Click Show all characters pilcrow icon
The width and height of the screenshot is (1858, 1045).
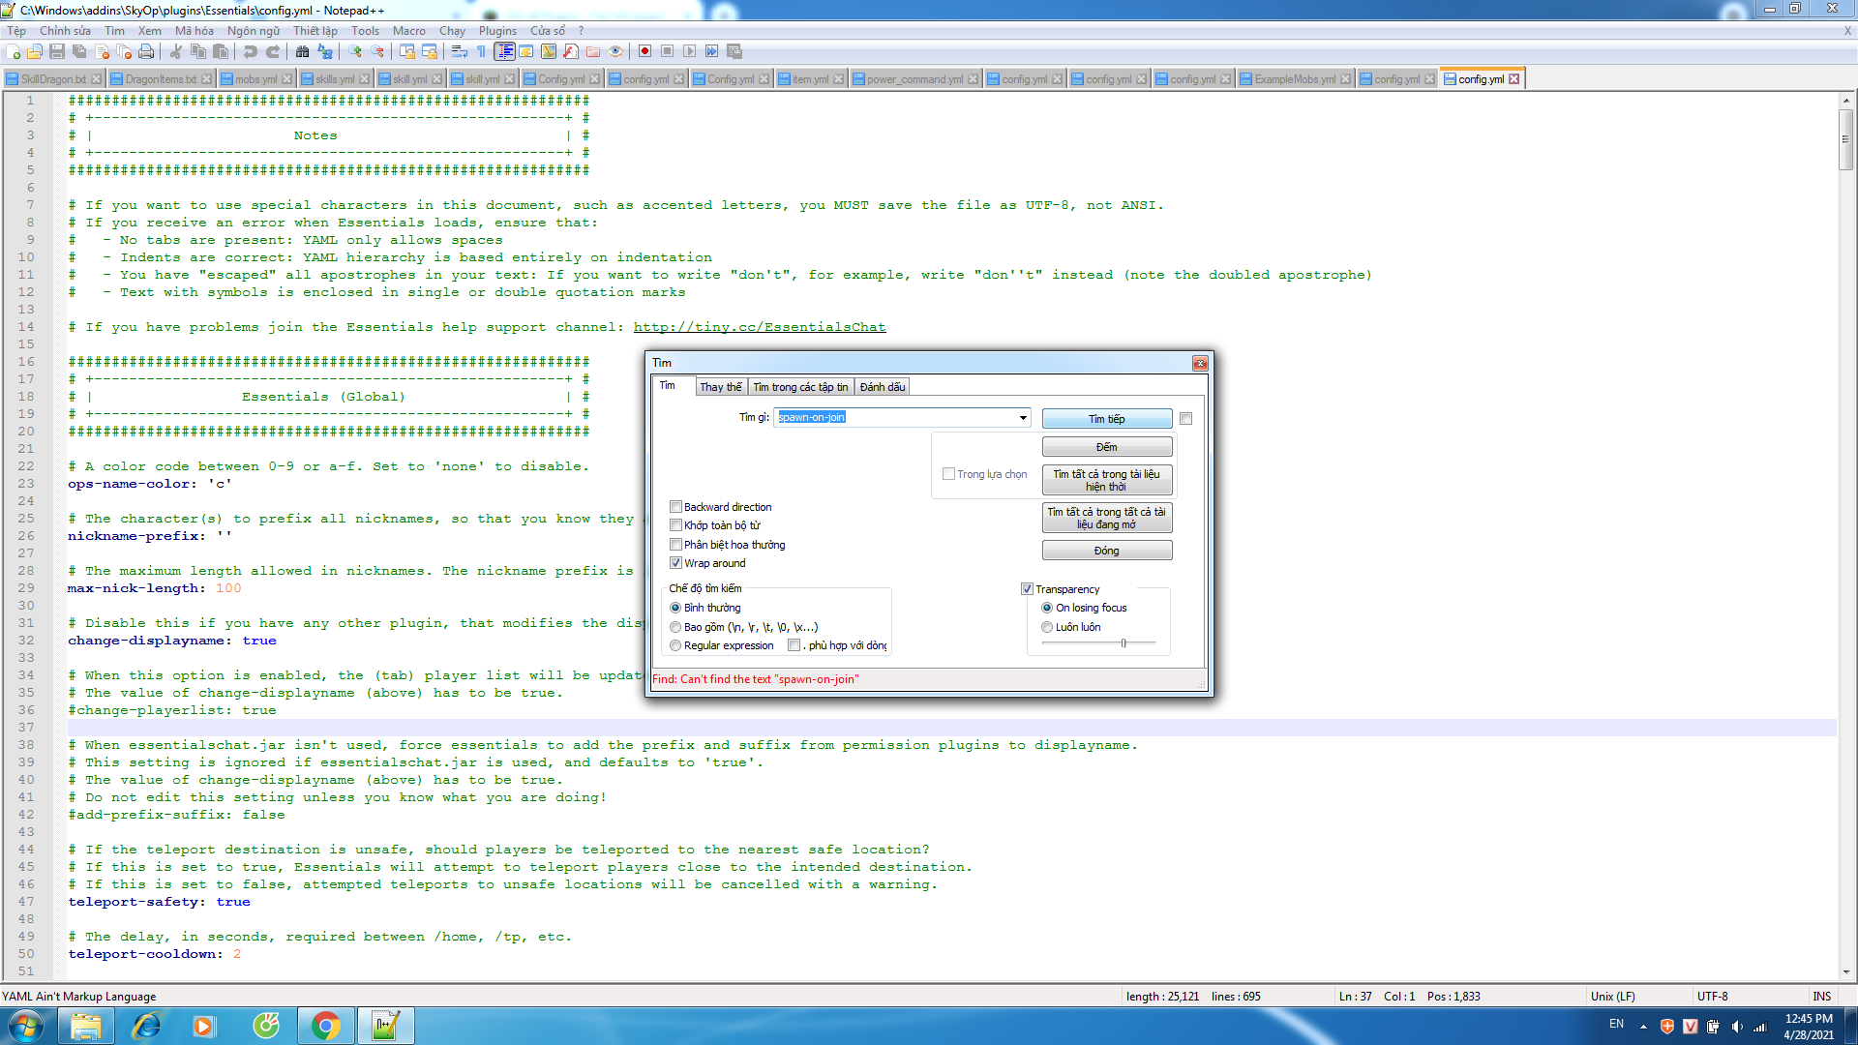click(481, 51)
